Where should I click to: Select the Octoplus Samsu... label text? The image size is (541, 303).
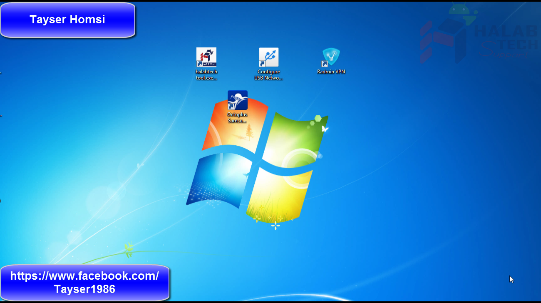click(x=237, y=117)
